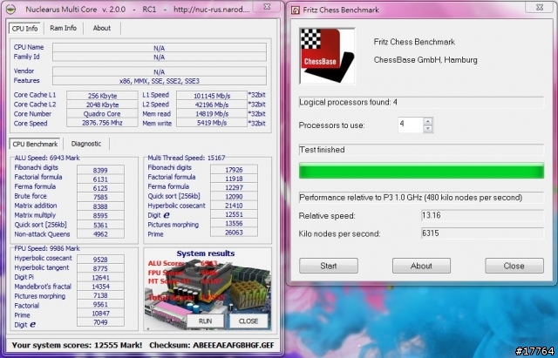
Task: Click Your system scores: 12555 Mark text
Action: pos(77,345)
